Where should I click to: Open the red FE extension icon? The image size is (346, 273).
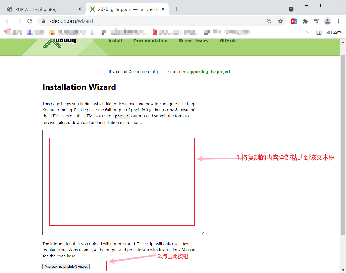click(294, 21)
